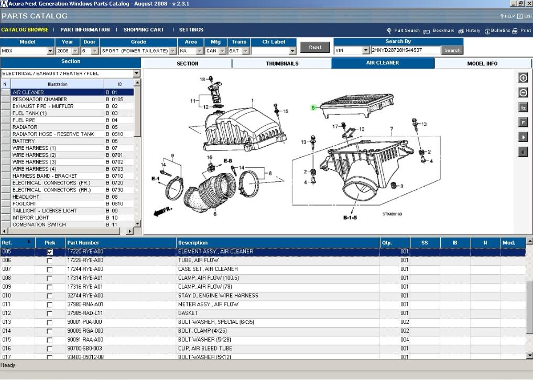Image resolution: width=533 pixels, height=380 pixels.
Task: Open the Grade dropdown SPORT (POWER TAILGATE)
Action: click(172, 51)
